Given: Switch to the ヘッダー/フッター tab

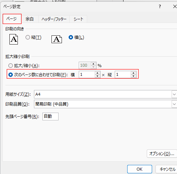Looking at the screenshot, I should (54, 19).
